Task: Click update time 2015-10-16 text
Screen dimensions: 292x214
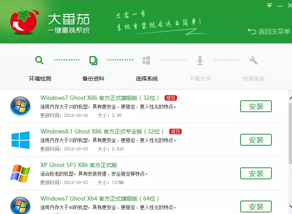Action: coord(64,115)
